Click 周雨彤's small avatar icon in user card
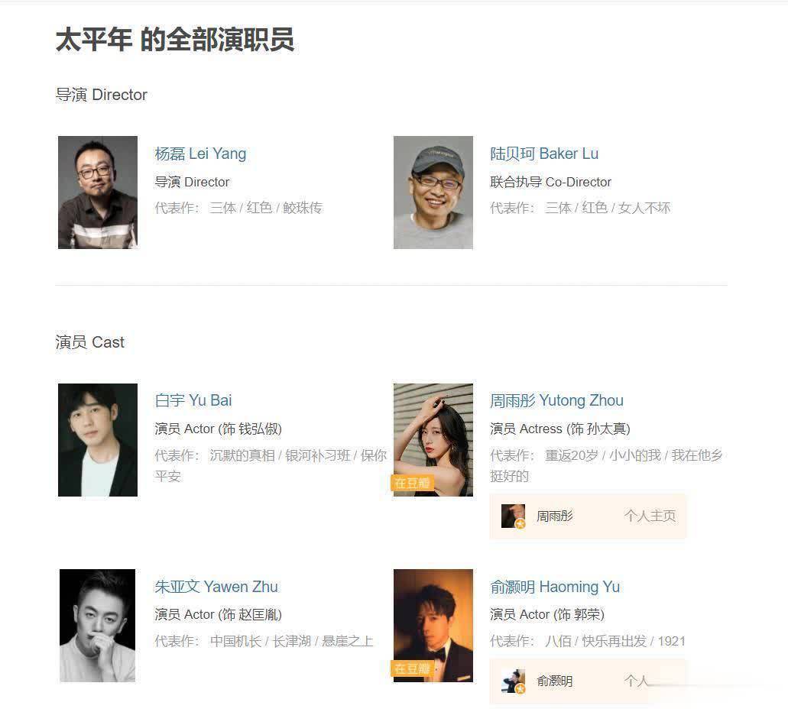This screenshot has width=788, height=712. tap(513, 516)
